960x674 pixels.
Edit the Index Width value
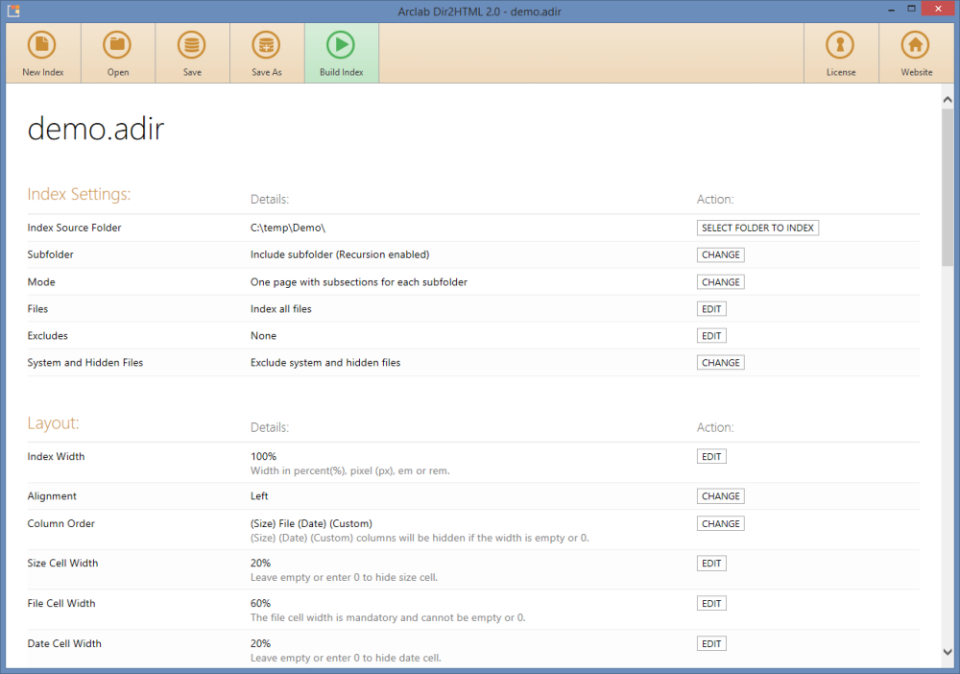pos(711,457)
